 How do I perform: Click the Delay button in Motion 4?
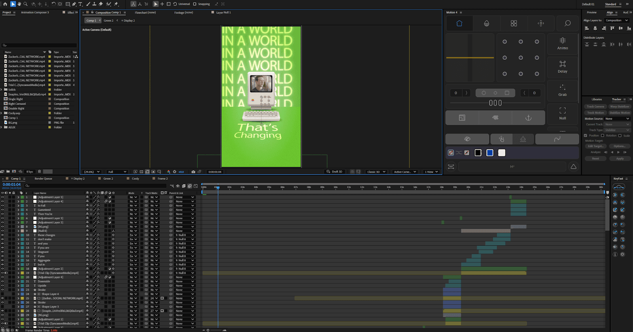pyautogui.click(x=562, y=66)
